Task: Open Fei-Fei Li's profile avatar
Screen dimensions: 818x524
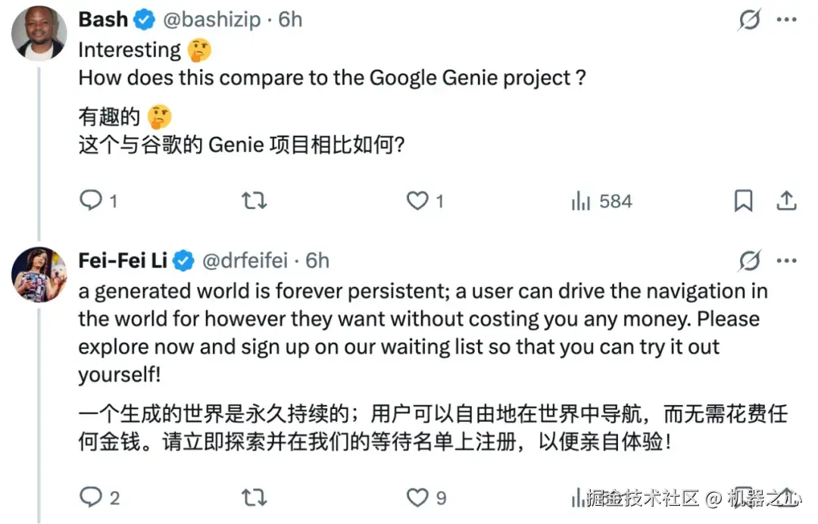Action: [x=39, y=275]
